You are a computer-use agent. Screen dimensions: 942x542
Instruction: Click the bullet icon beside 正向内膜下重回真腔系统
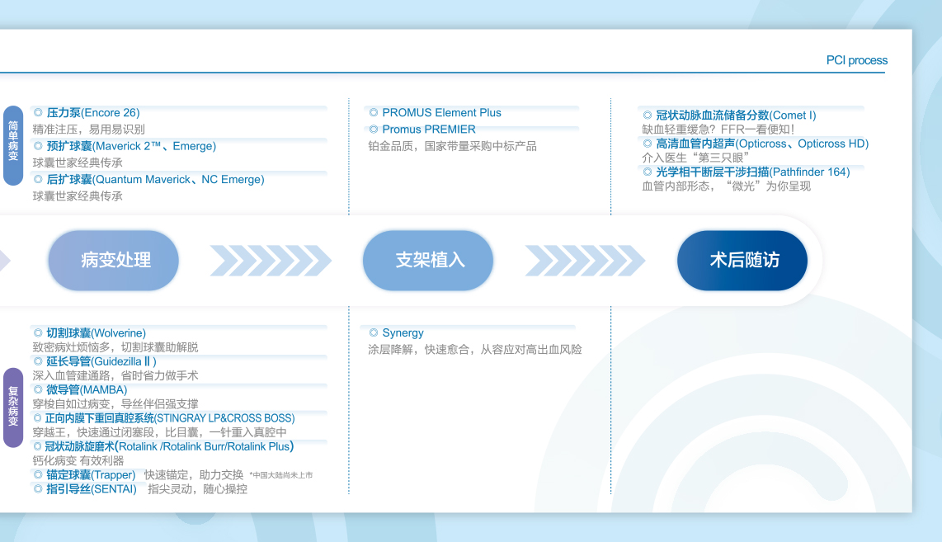pyautogui.click(x=38, y=418)
